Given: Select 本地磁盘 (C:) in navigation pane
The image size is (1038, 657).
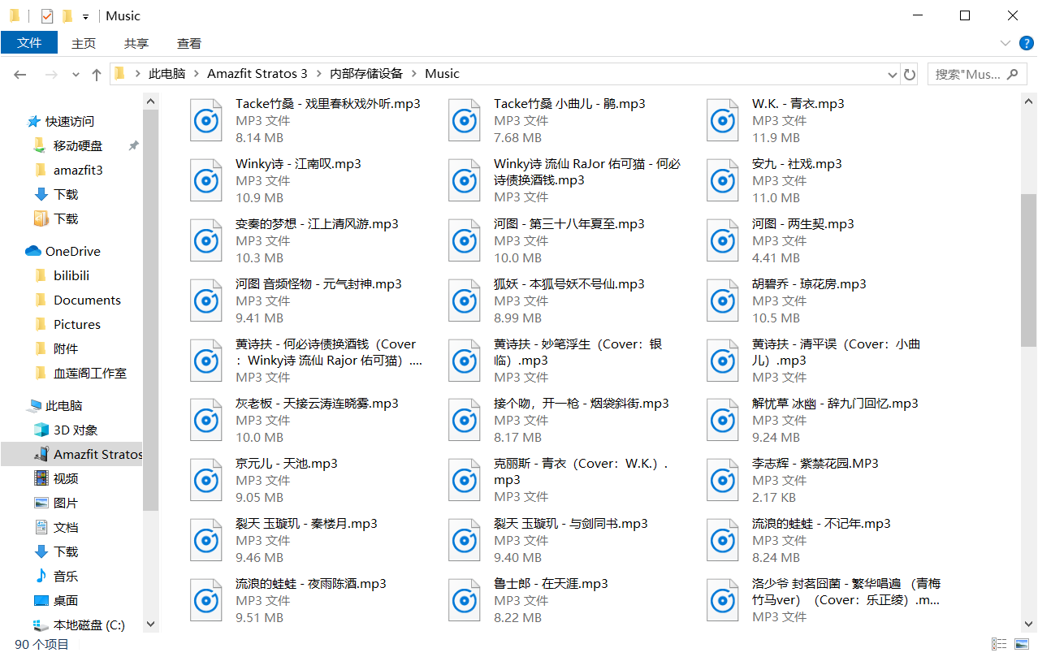Looking at the screenshot, I should (x=89, y=625).
